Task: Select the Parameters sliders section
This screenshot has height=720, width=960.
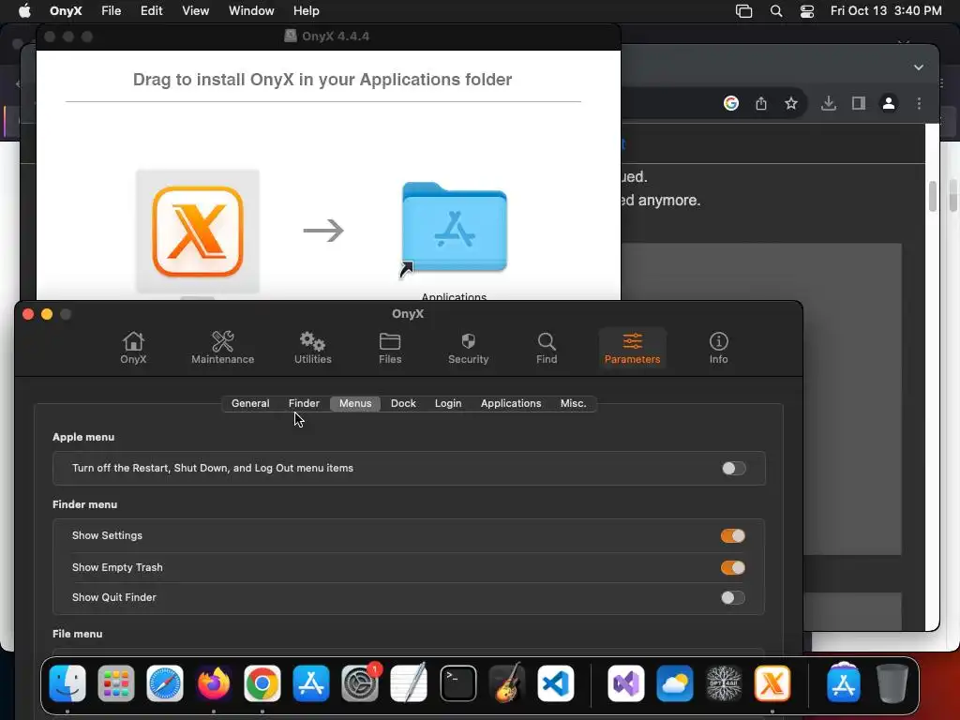Action: 632,348
